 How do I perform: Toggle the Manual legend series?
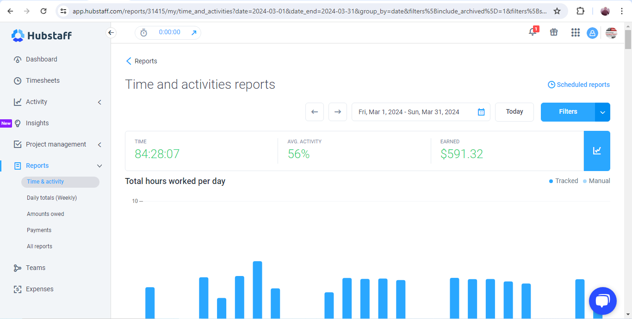tap(596, 181)
